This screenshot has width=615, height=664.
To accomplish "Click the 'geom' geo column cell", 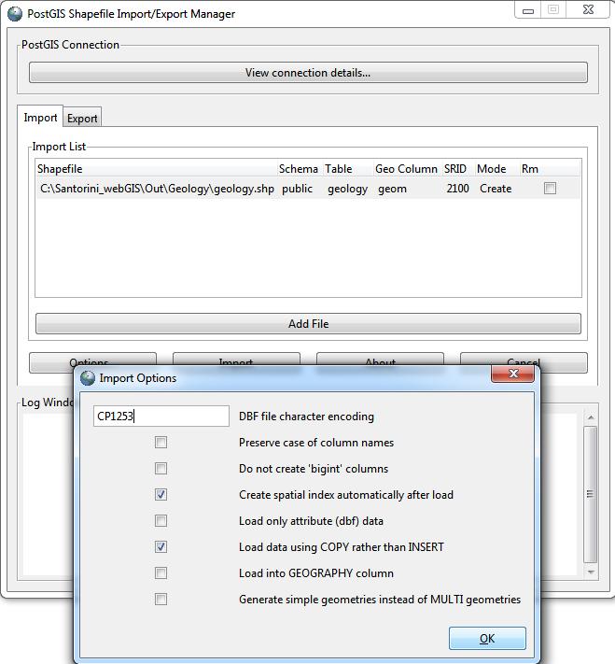I will [392, 189].
